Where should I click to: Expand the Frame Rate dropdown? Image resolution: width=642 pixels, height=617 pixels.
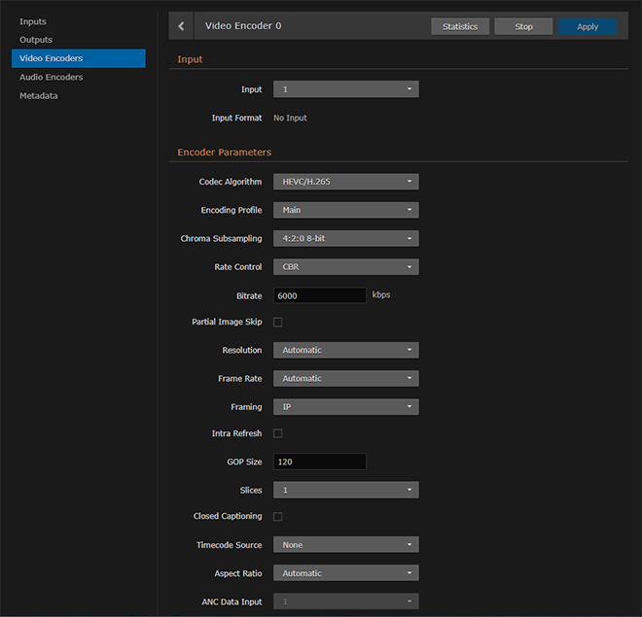click(345, 378)
